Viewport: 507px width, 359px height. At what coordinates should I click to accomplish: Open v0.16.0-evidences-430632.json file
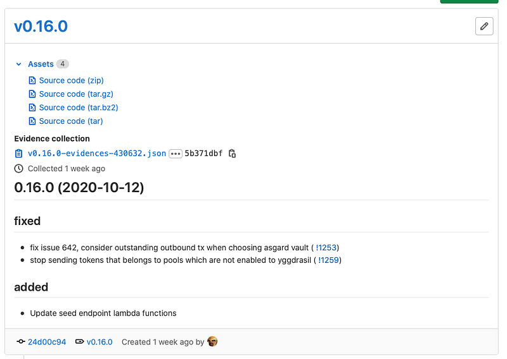point(97,154)
